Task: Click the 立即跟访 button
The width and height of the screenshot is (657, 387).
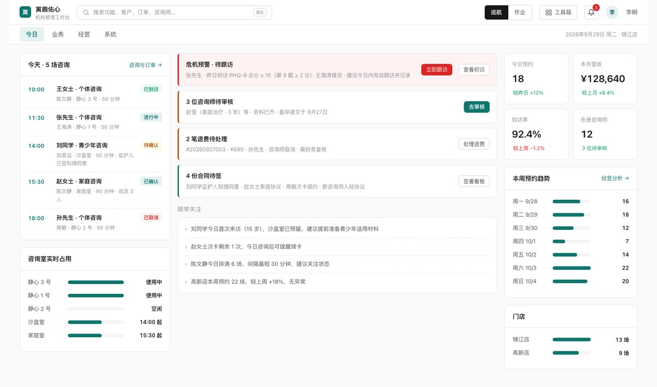Action: (x=437, y=70)
